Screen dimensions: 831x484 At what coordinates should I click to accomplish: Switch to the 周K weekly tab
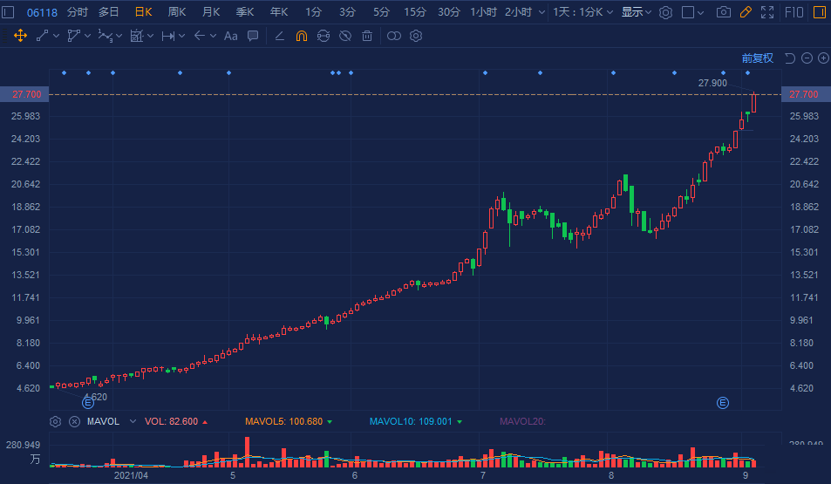point(177,12)
